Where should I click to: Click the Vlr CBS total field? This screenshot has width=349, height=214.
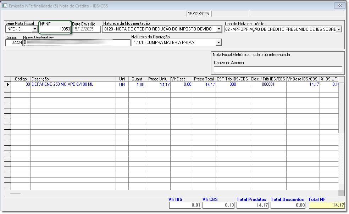pos(218,205)
